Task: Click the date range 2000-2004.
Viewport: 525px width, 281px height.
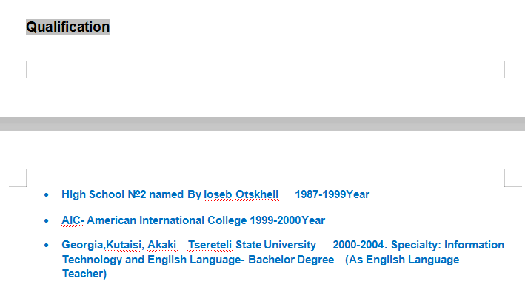Action: 360,245
